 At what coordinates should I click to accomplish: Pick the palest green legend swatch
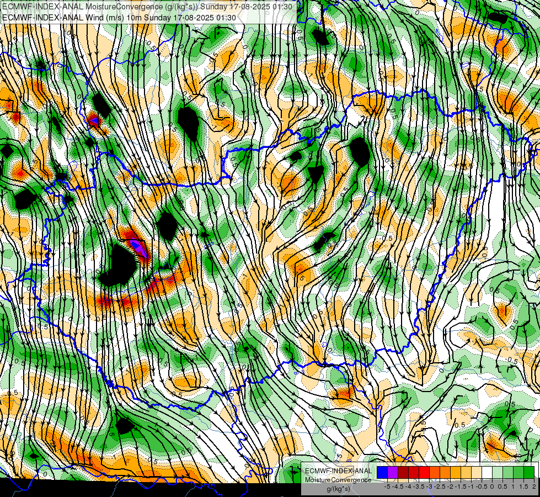click(498, 473)
